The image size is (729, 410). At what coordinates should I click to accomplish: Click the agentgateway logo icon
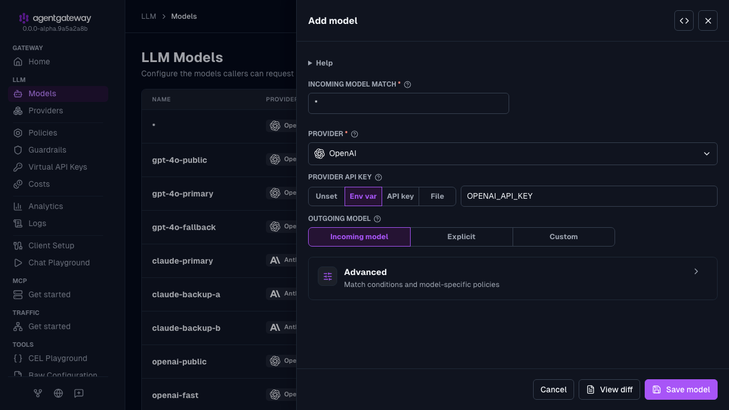23,18
